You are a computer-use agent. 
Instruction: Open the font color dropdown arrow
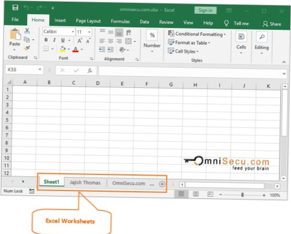point(82,49)
